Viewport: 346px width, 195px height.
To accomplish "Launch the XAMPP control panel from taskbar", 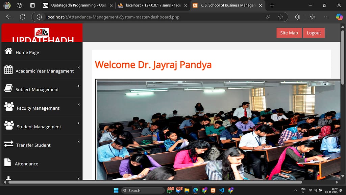I will click(x=213, y=190).
